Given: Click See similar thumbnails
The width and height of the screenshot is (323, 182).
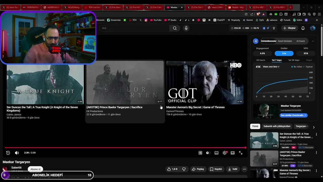Looking at the screenshot, I should click(293, 115).
